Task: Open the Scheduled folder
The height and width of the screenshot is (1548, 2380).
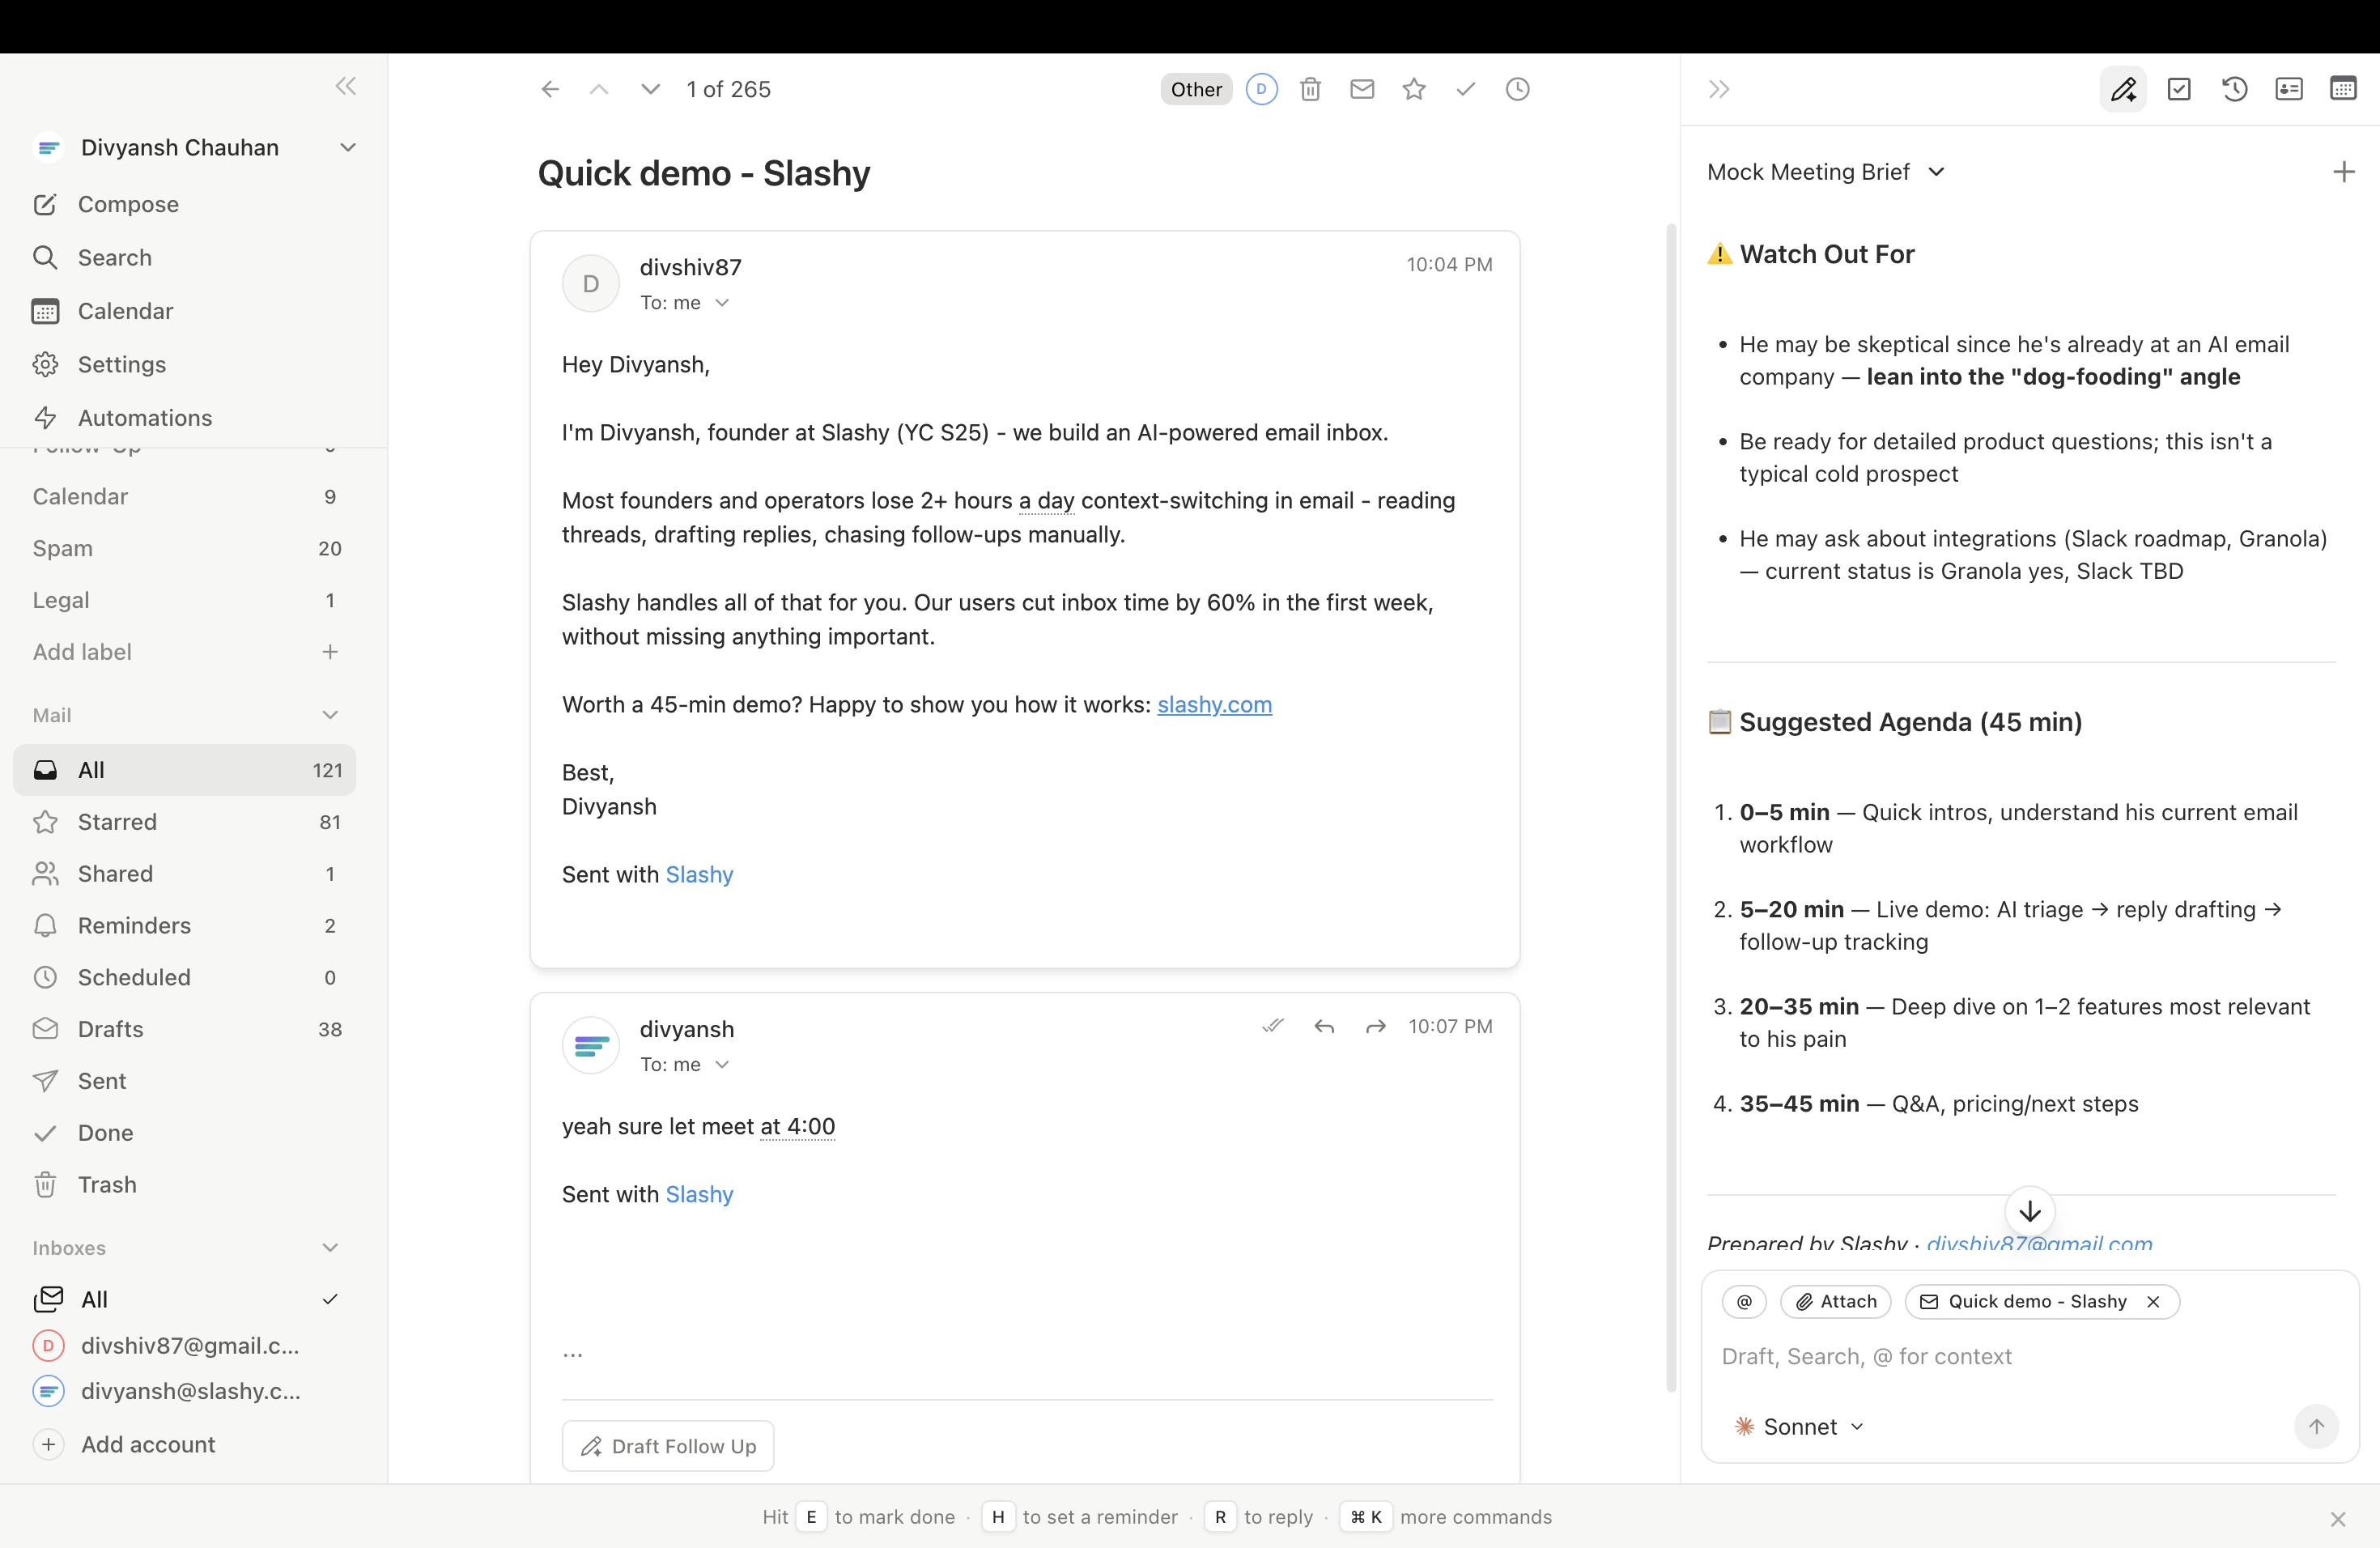Action: (x=185, y=978)
